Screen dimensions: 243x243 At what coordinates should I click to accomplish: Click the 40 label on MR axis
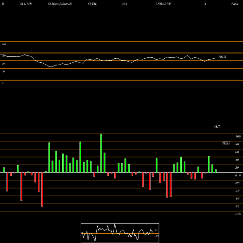[237, 160]
